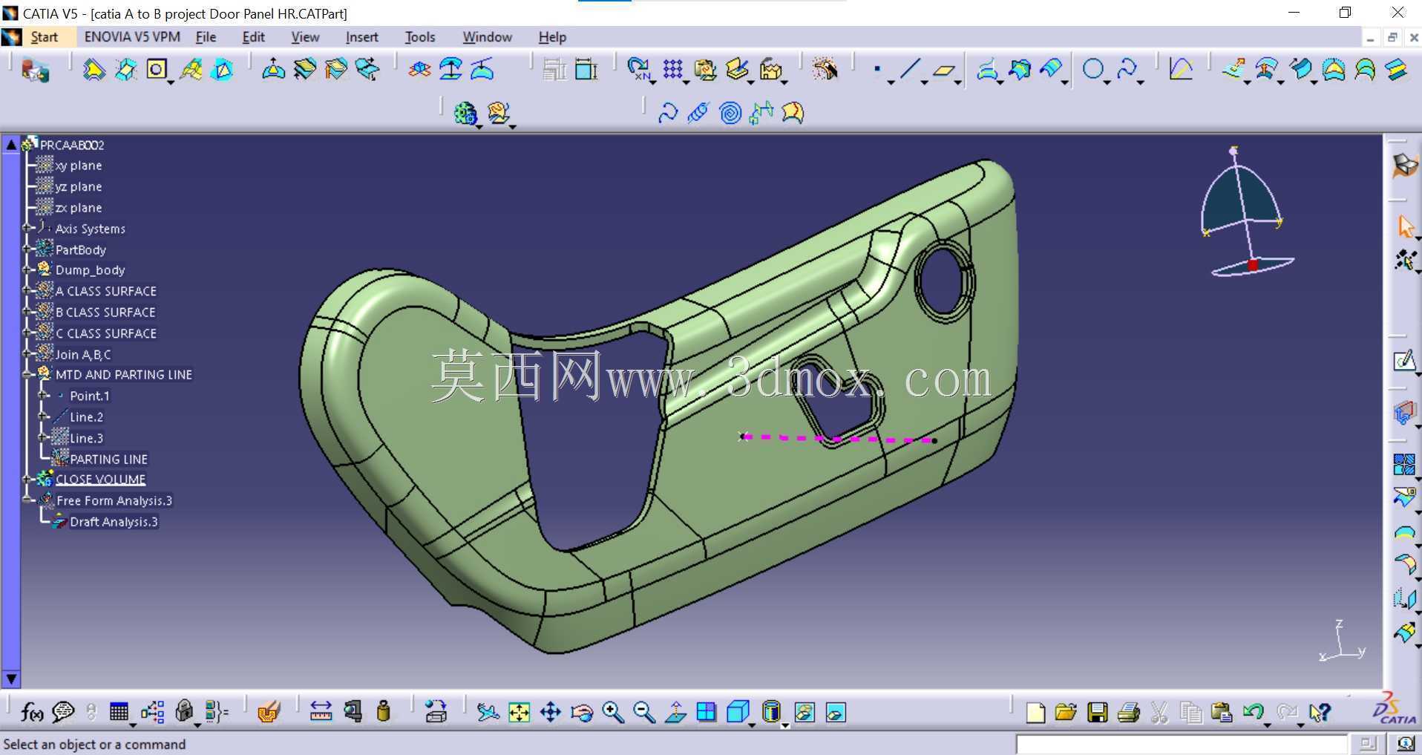Select the Circle tool
This screenshot has height=755, width=1422.
click(x=1092, y=70)
